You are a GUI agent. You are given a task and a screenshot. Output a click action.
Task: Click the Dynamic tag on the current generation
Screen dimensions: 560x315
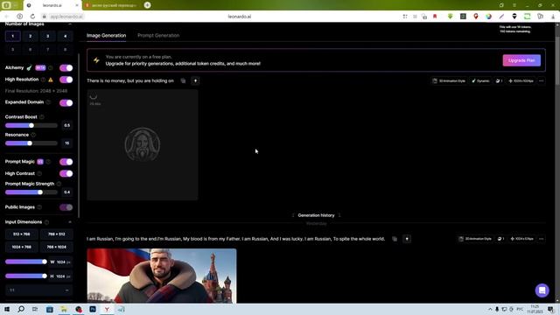(480, 81)
